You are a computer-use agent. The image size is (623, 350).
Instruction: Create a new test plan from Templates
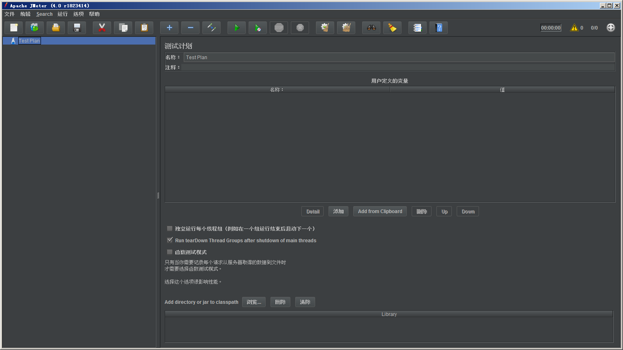(x=34, y=27)
